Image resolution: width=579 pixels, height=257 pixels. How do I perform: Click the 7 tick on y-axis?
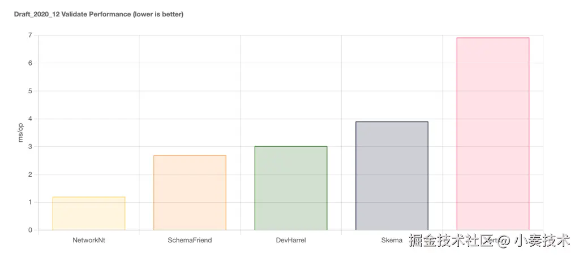coord(29,35)
